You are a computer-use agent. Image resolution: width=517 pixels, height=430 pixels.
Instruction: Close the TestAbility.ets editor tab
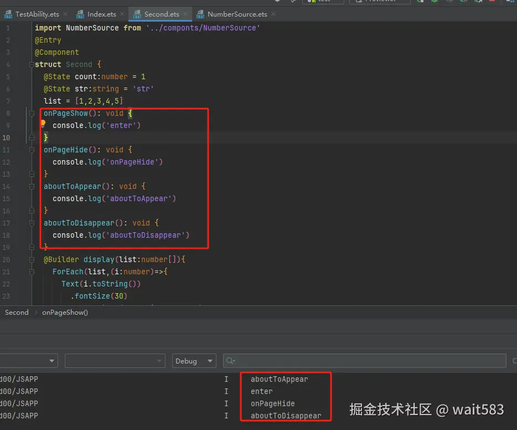coord(66,14)
